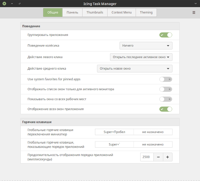Open Поведение колёсика dropdown
The width and height of the screenshot is (200, 181).
tap(146, 46)
